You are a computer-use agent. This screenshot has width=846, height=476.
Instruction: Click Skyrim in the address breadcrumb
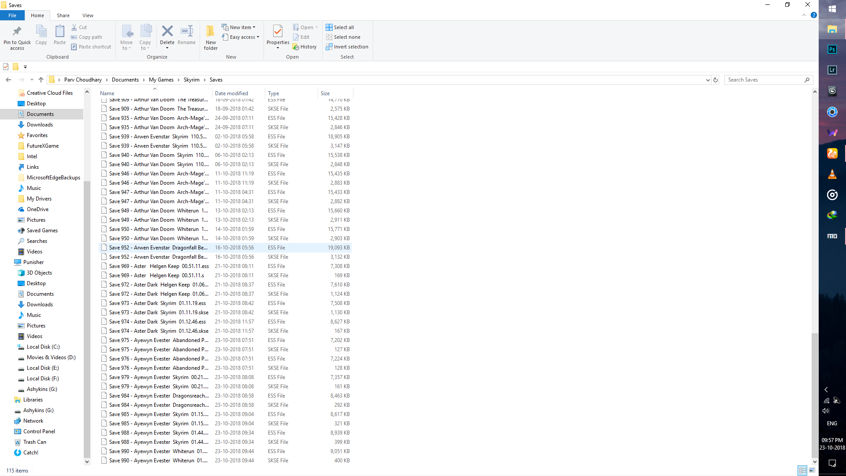click(x=192, y=80)
